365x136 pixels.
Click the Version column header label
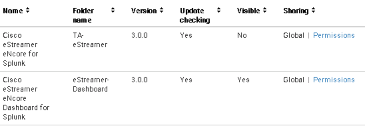(x=144, y=11)
